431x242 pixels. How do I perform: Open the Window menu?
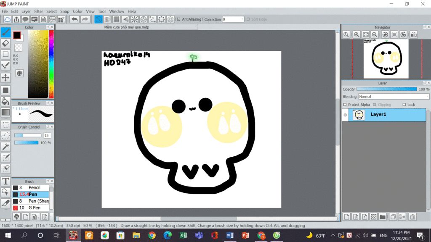[x=117, y=11]
